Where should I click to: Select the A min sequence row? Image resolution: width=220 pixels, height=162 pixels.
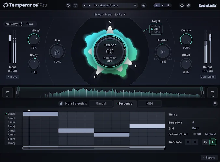tap(11, 134)
